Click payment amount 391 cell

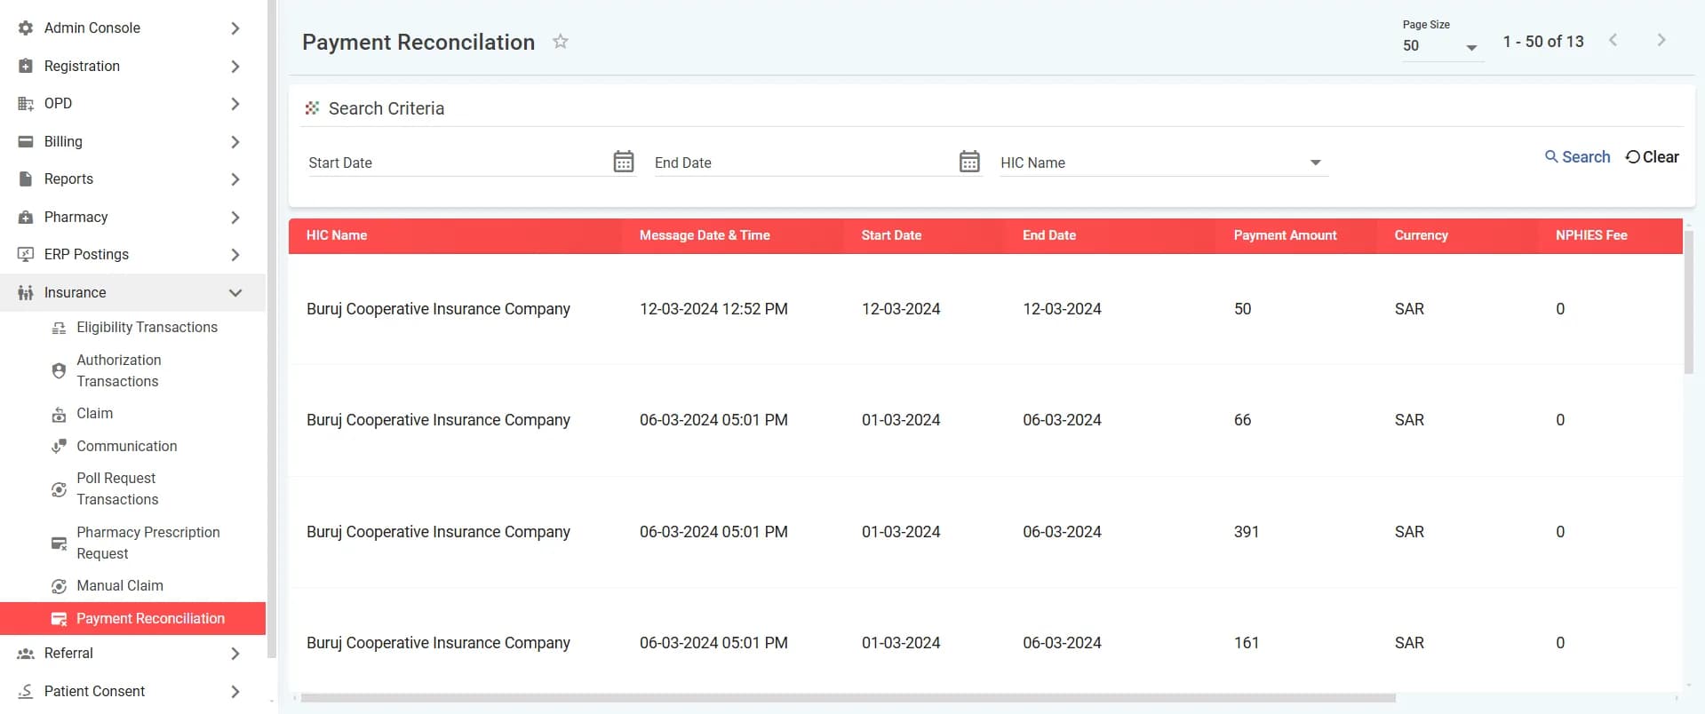point(1246,532)
